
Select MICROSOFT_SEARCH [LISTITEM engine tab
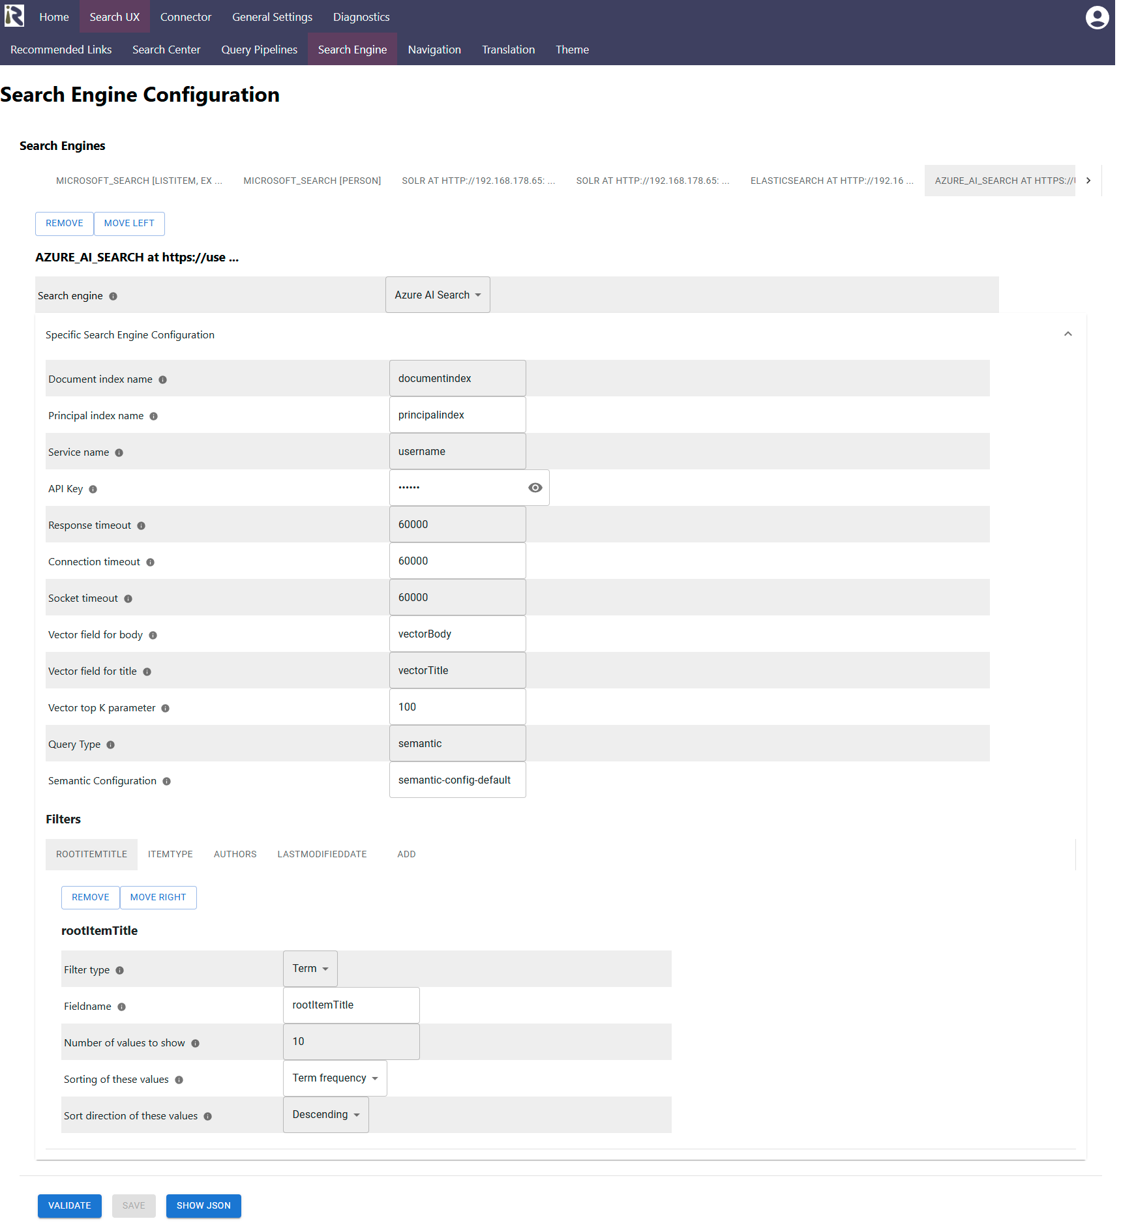139,181
